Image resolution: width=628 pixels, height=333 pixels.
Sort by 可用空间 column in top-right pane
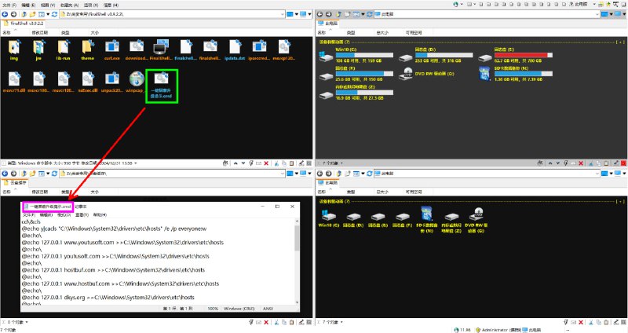pyautogui.click(x=414, y=32)
